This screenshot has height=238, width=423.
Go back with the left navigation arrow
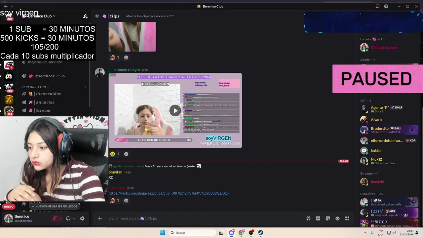point(6,6)
